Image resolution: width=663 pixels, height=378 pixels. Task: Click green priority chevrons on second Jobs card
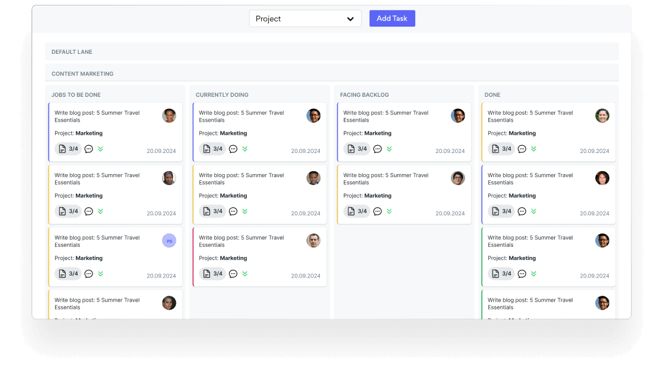click(101, 211)
